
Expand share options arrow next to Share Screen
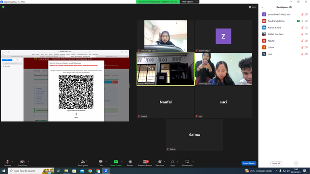point(122,162)
